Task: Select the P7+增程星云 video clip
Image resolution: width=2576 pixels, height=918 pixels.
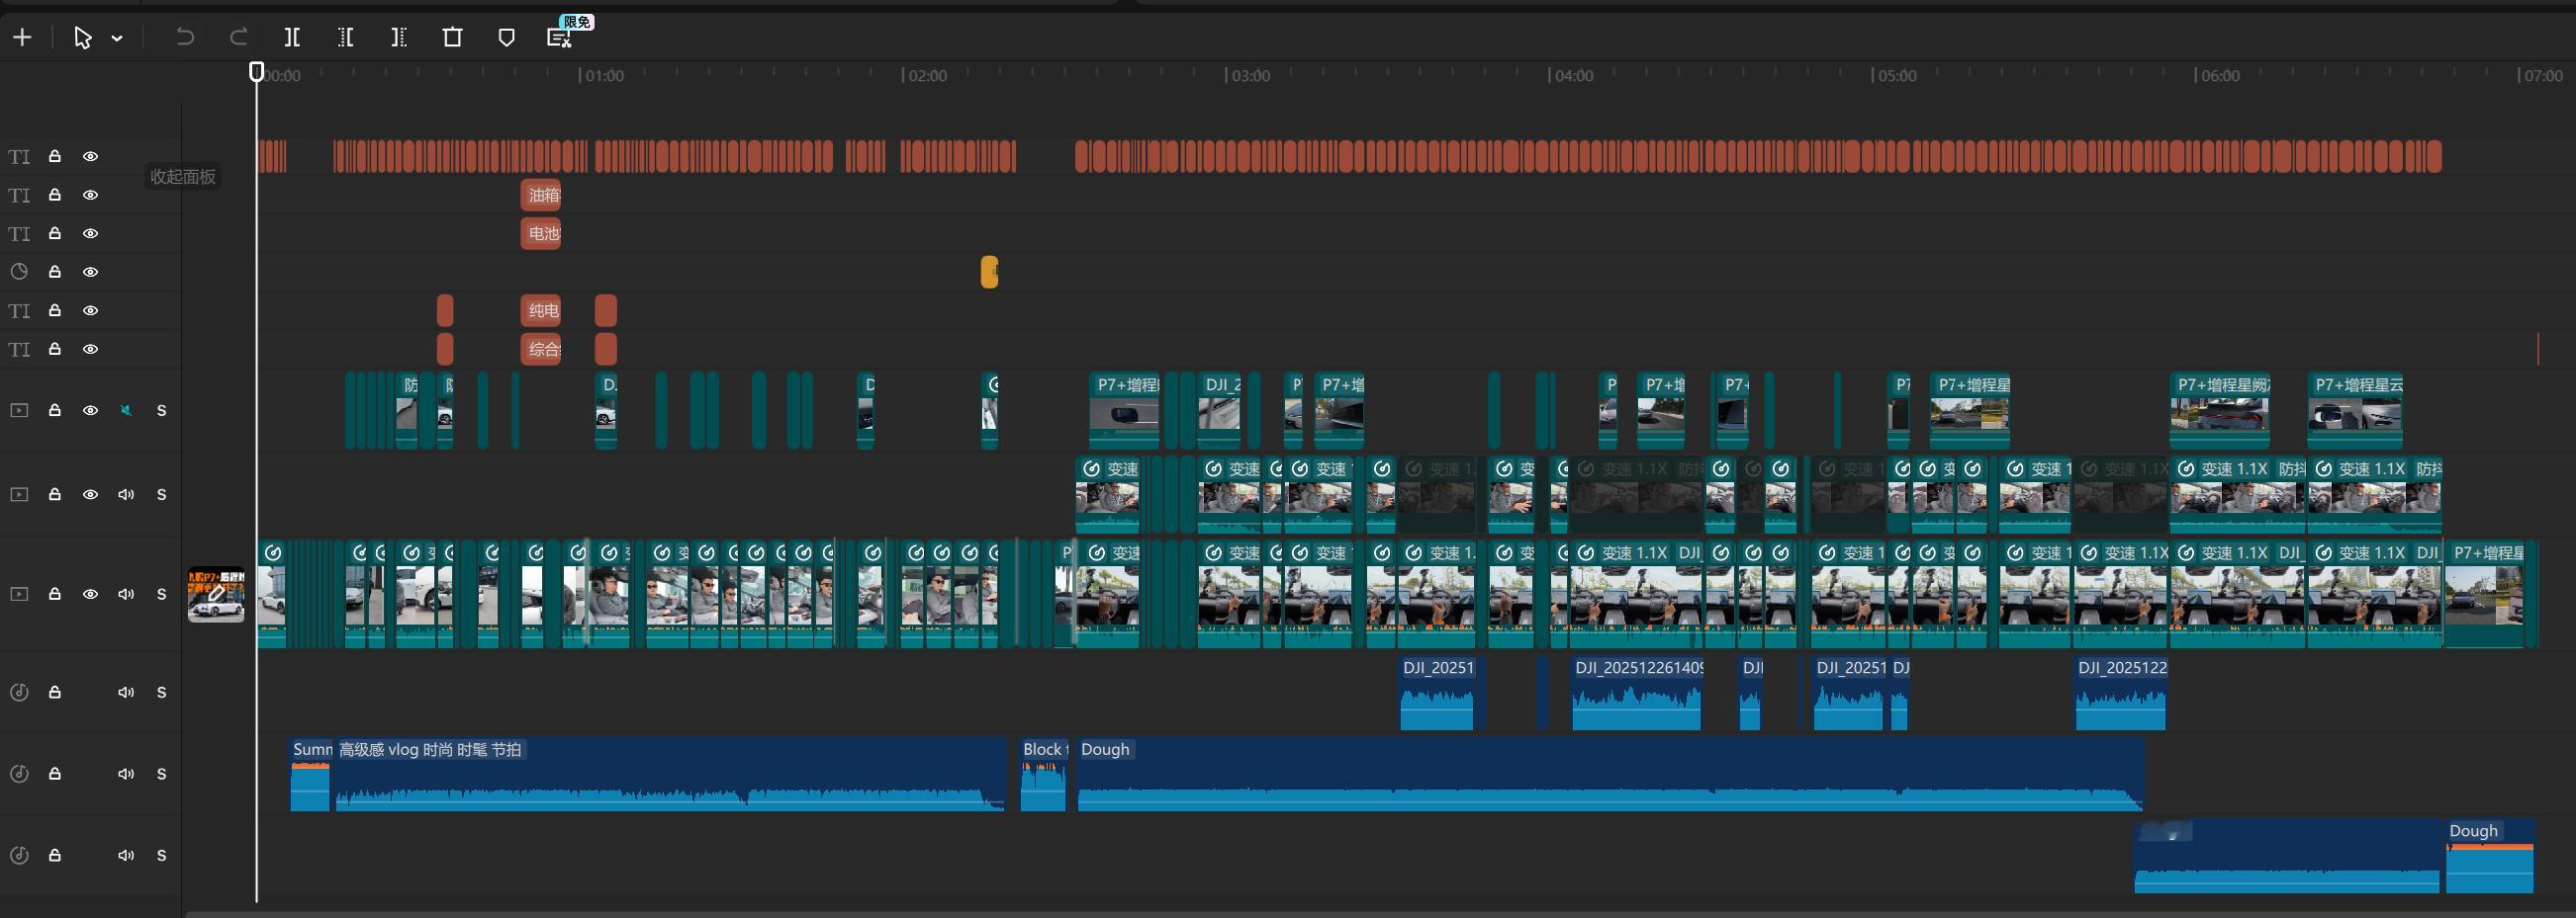Action: click(x=2355, y=410)
